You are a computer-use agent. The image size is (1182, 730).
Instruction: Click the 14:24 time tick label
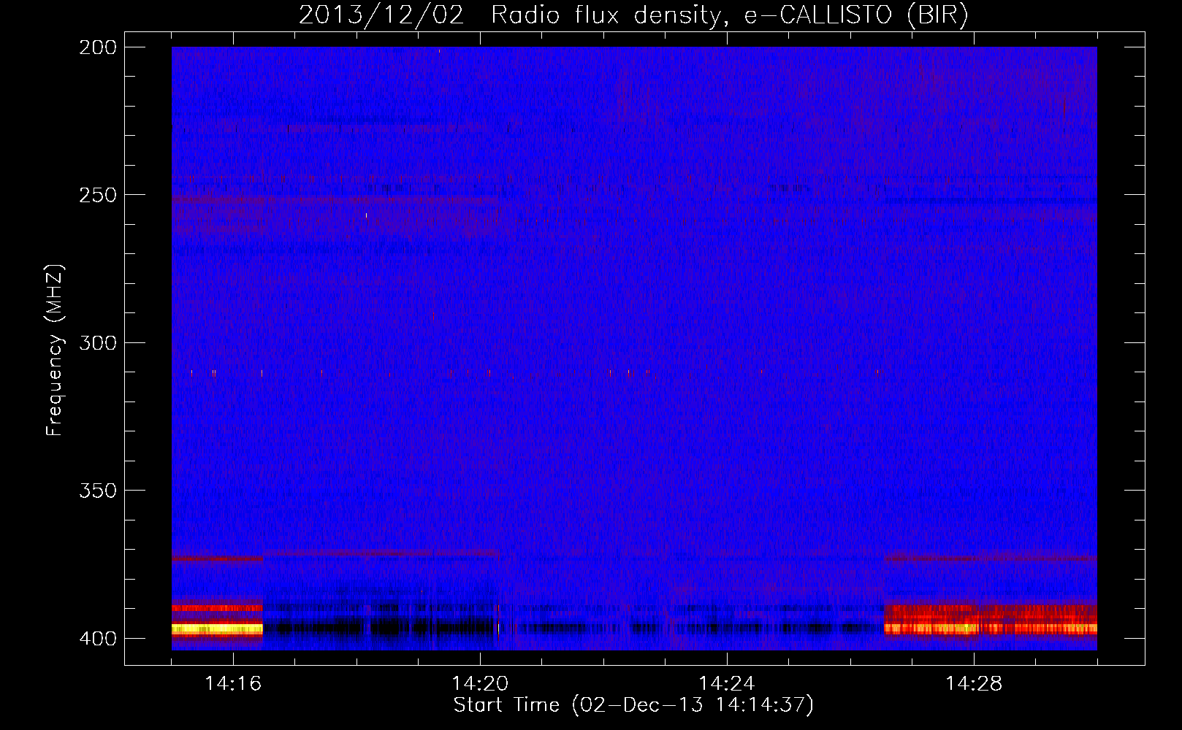727,684
